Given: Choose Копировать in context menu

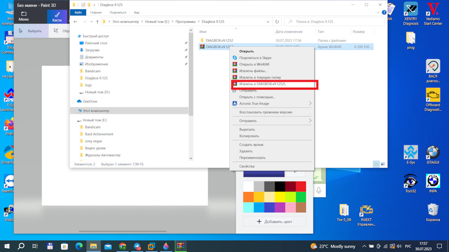Looking at the screenshot, I should (272, 136).
